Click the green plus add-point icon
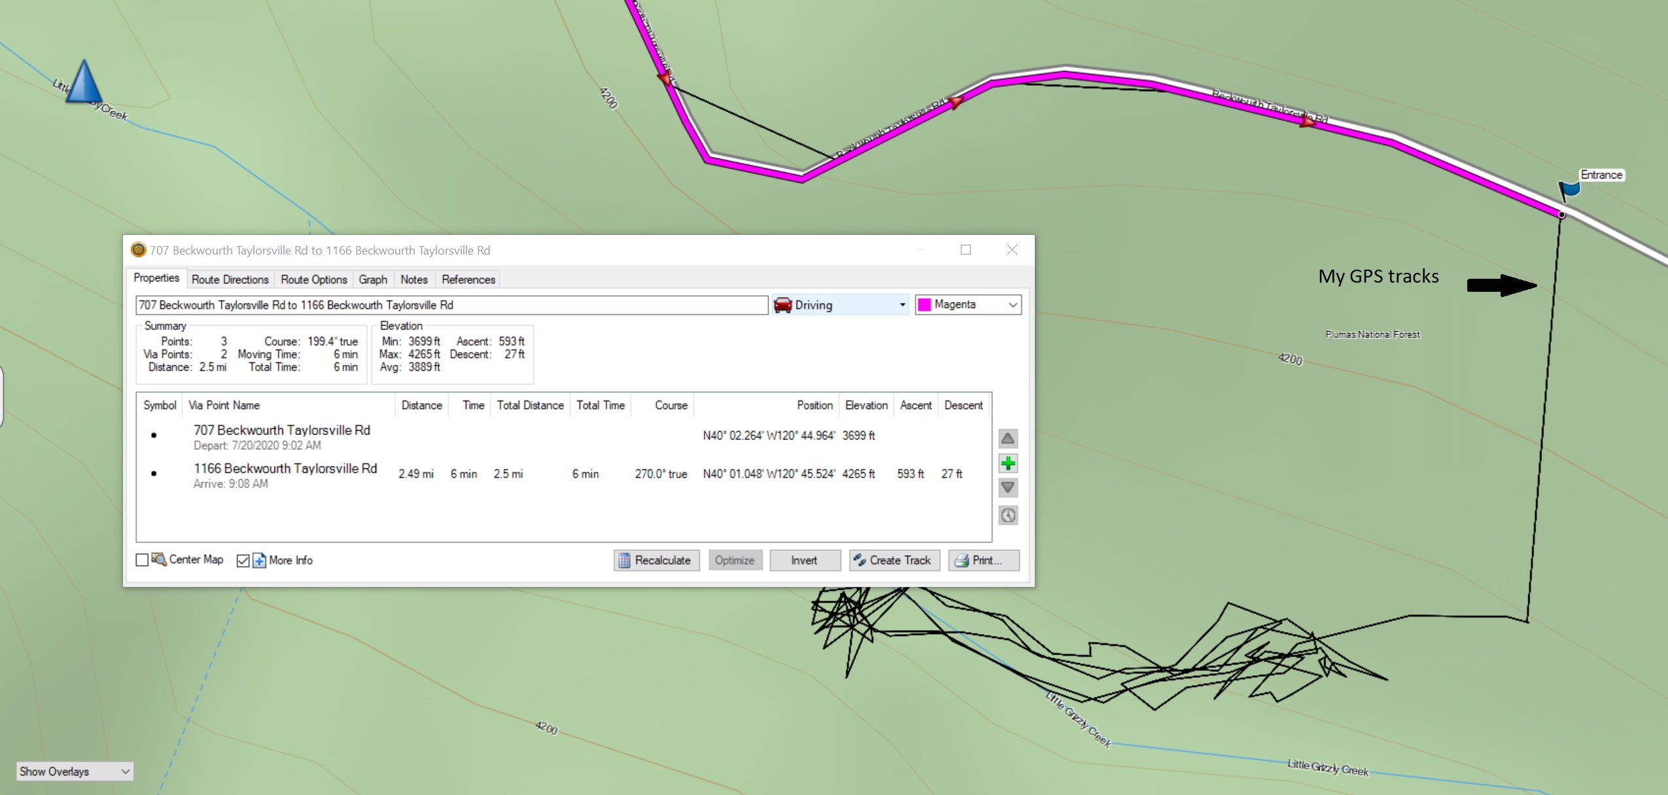This screenshot has width=1668, height=795. [x=1007, y=464]
